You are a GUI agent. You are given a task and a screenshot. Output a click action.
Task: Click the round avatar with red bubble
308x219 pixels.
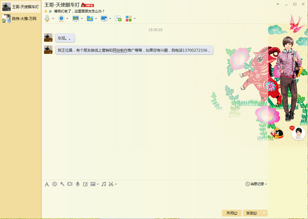click(x=298, y=133)
